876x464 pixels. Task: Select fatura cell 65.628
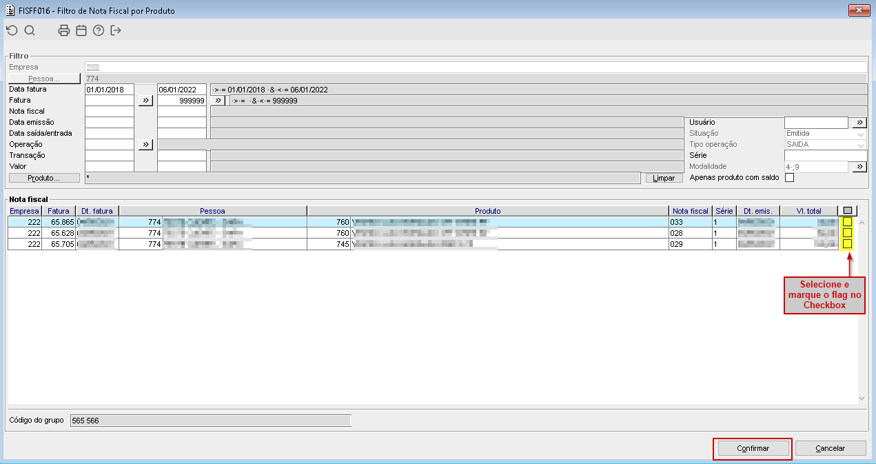tap(59, 233)
